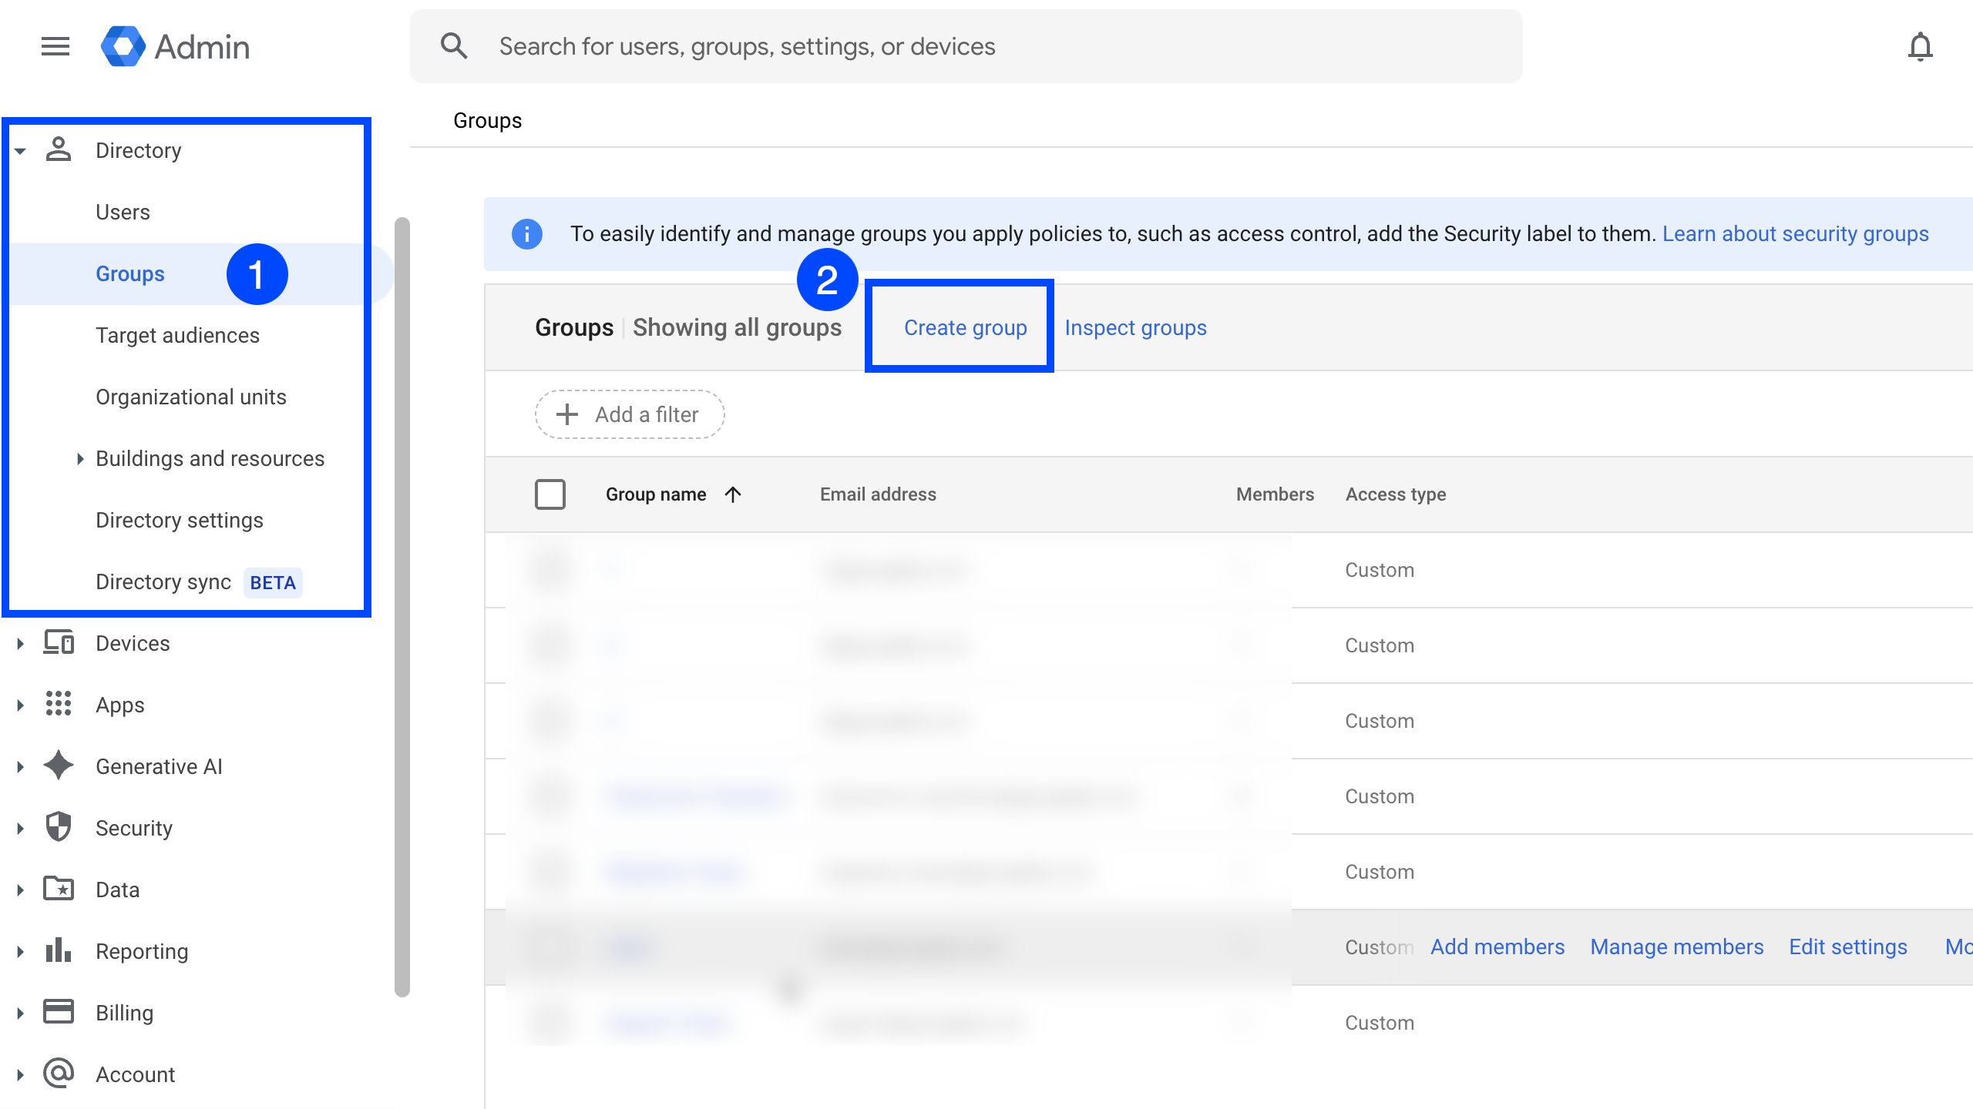Click the Billing card icon
Screen dimensions: 1973x1109
[x=59, y=1012]
